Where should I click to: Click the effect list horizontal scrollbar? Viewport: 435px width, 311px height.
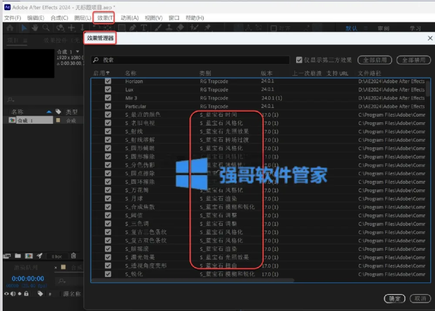pyautogui.click(x=193, y=281)
